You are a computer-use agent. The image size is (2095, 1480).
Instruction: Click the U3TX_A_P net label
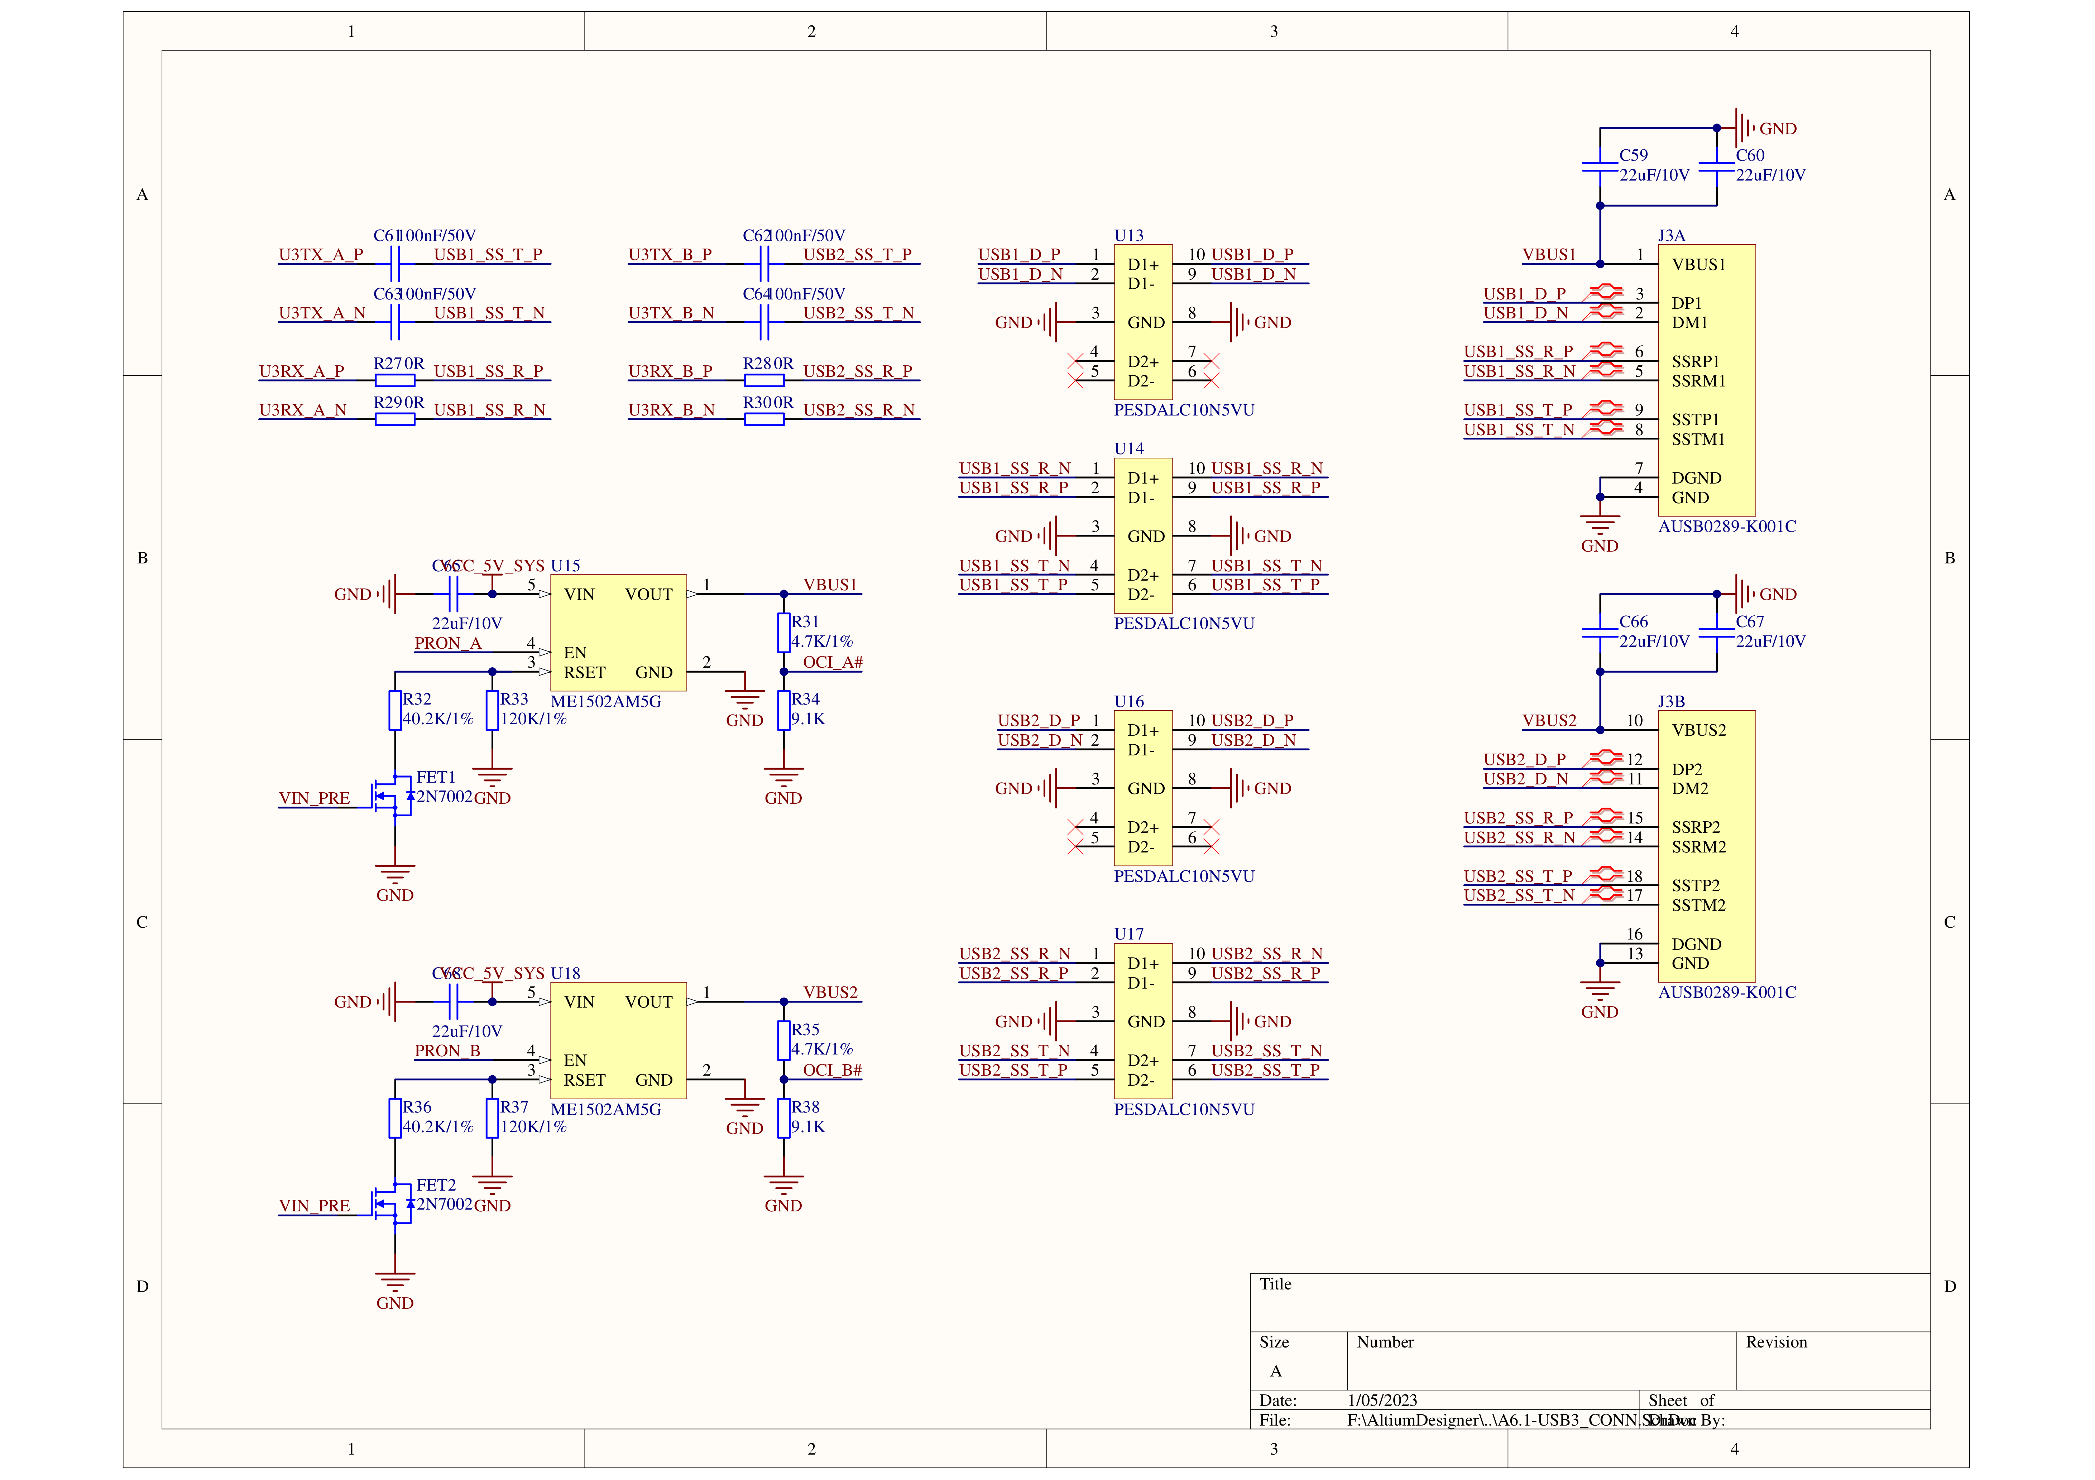321,255
